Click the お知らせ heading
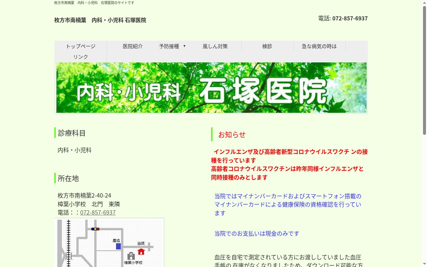 point(232,135)
